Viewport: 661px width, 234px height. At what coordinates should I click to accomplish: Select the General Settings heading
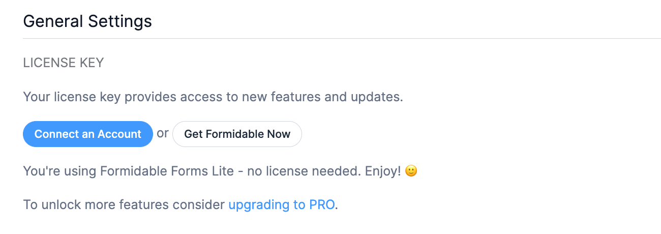coord(87,21)
